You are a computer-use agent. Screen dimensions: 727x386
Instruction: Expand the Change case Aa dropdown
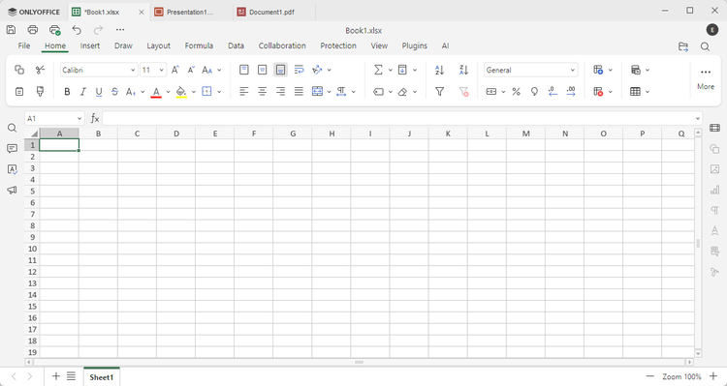click(219, 71)
